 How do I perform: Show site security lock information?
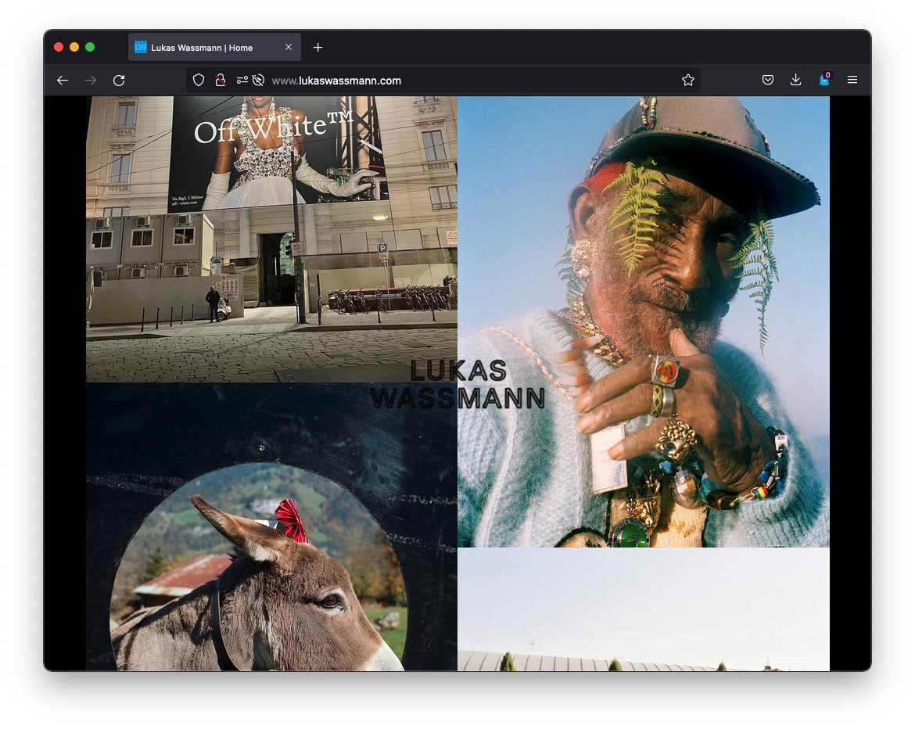point(220,80)
